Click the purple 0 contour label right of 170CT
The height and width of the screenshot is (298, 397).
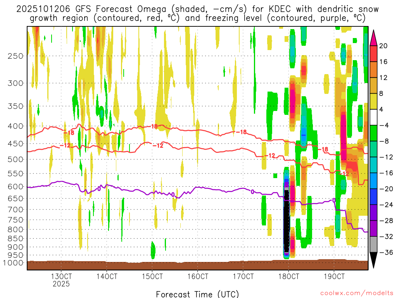[x=252, y=191]
